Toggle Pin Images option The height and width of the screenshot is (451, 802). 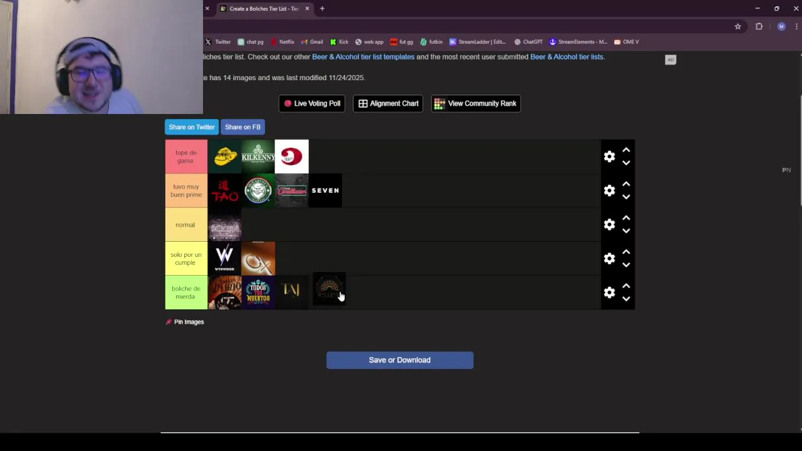pos(185,322)
